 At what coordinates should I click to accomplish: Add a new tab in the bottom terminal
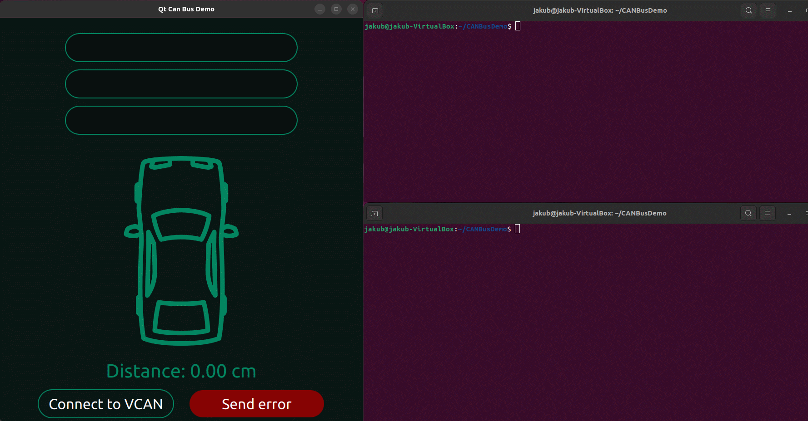pyautogui.click(x=374, y=213)
